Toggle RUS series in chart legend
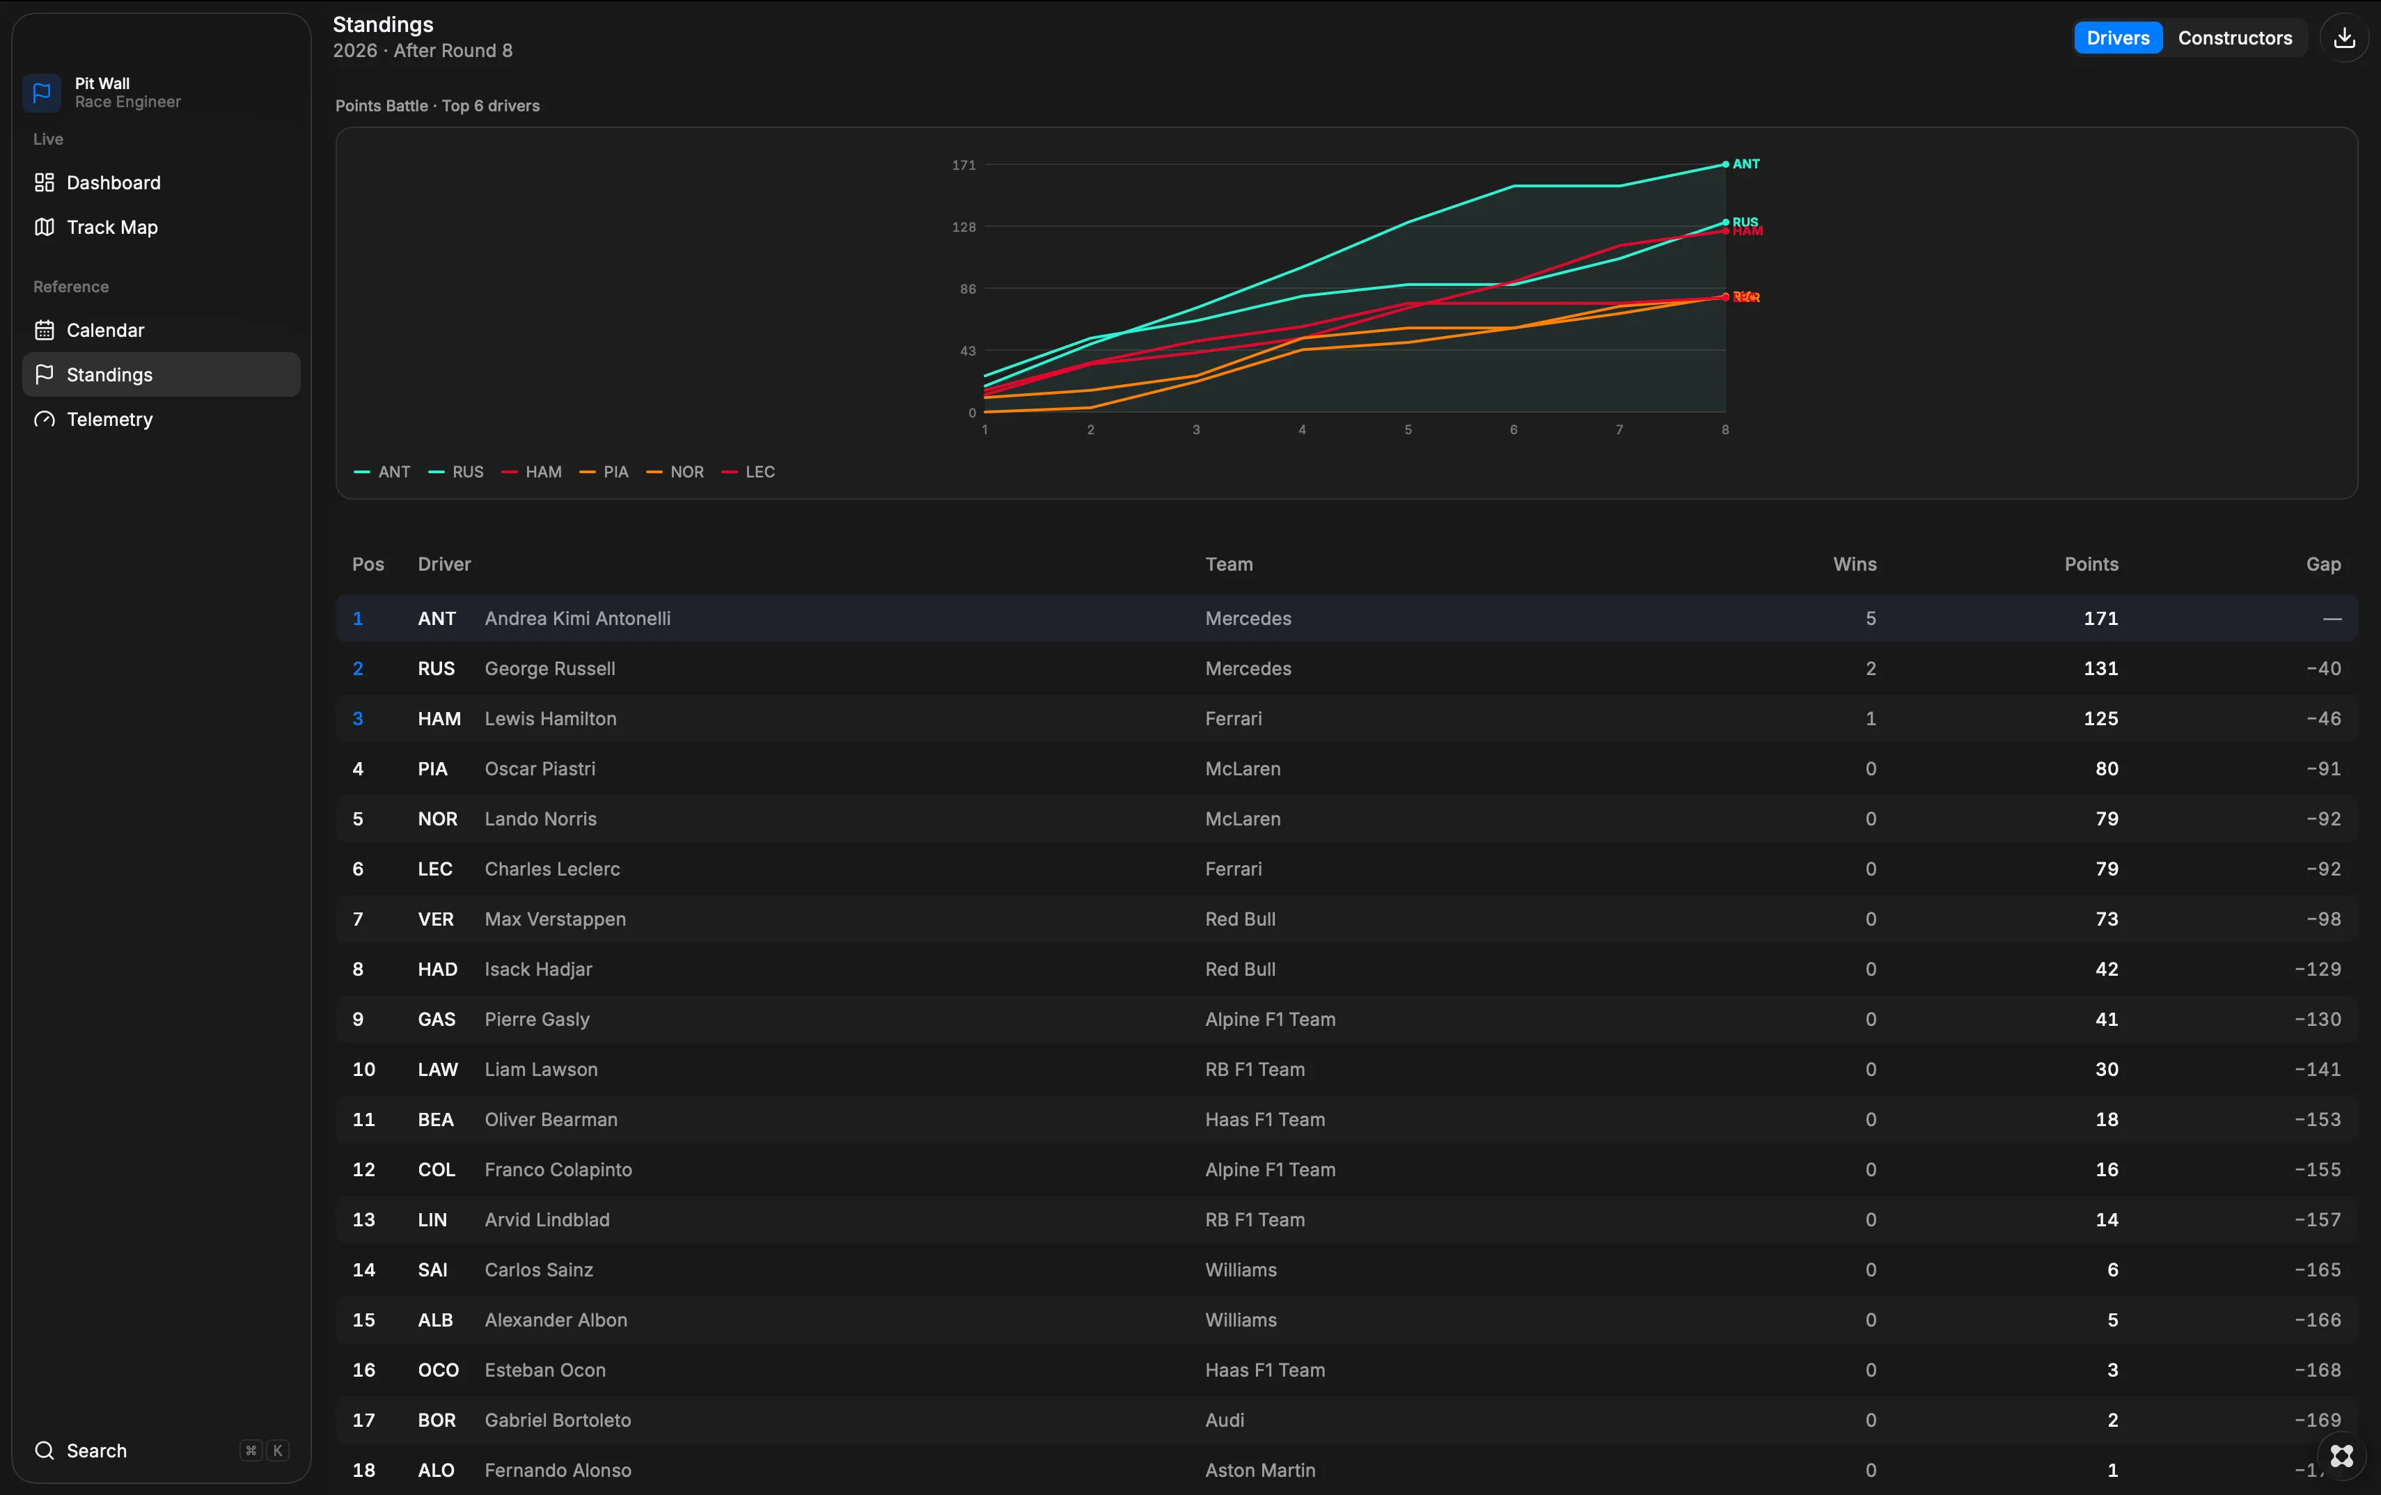This screenshot has width=2381, height=1495. point(456,472)
